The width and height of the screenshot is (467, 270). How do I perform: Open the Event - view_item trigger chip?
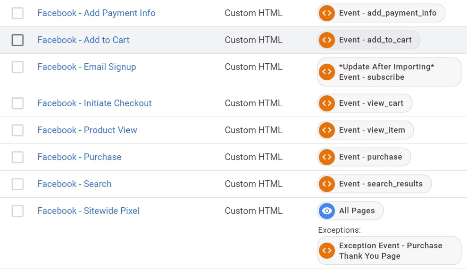tap(366, 130)
